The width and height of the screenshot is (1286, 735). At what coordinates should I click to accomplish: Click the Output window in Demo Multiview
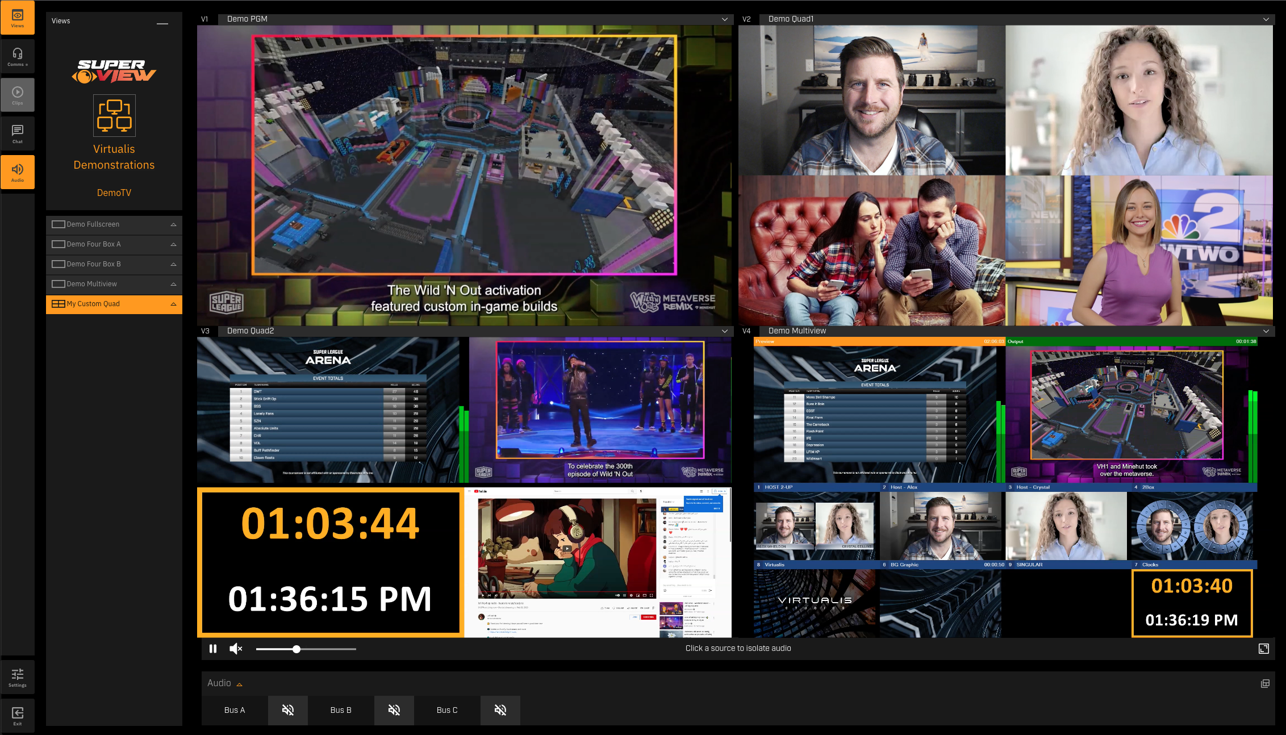coord(1131,410)
